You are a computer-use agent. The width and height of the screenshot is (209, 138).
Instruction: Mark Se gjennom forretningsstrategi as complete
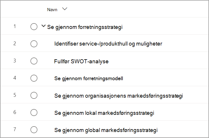[34, 27]
